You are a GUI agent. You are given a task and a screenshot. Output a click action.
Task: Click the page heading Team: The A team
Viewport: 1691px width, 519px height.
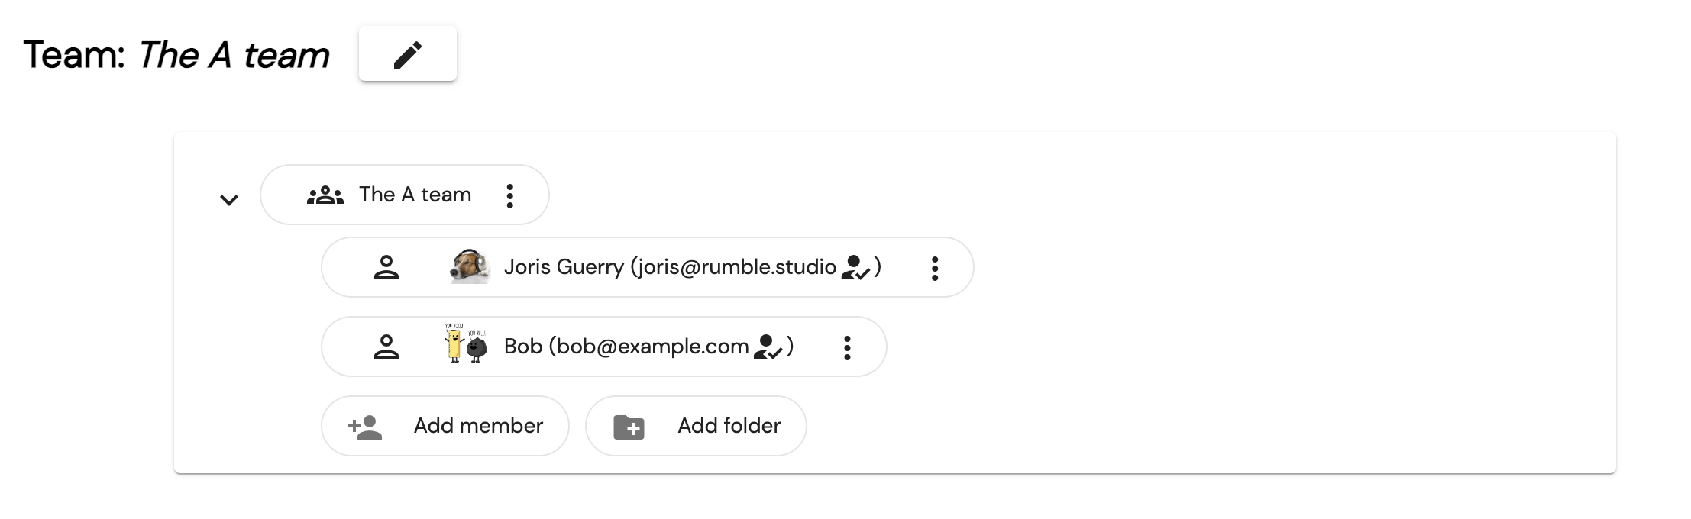pyautogui.click(x=176, y=55)
